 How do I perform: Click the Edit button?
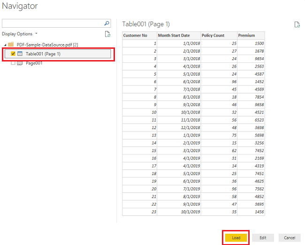click(x=263, y=237)
